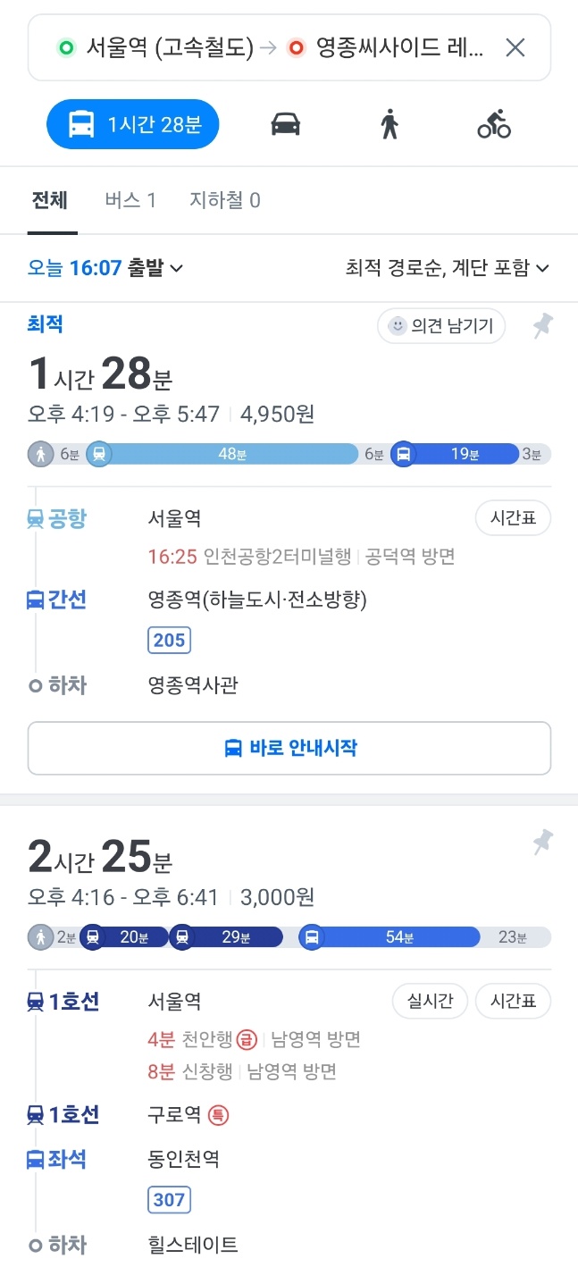Tap the 307 bus number badge
The height and width of the screenshot is (1267, 578).
pyautogui.click(x=169, y=1199)
